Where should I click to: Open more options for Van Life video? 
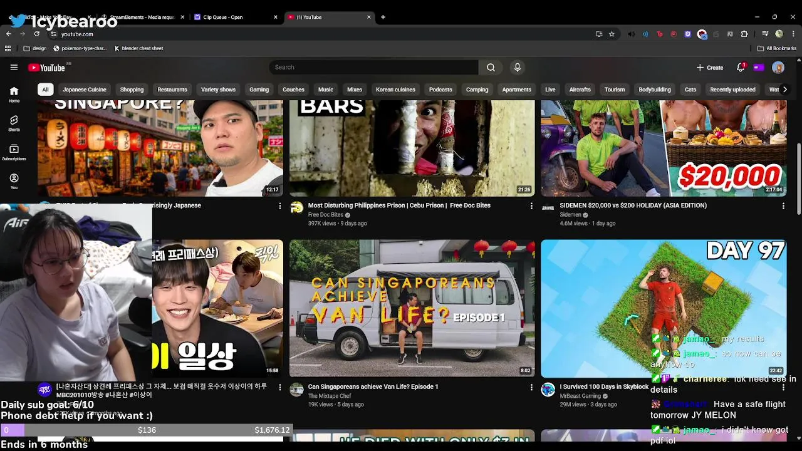(531, 387)
